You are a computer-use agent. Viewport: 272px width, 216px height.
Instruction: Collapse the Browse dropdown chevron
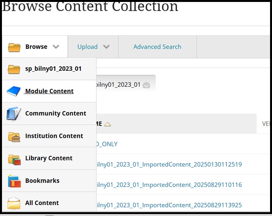(56, 47)
